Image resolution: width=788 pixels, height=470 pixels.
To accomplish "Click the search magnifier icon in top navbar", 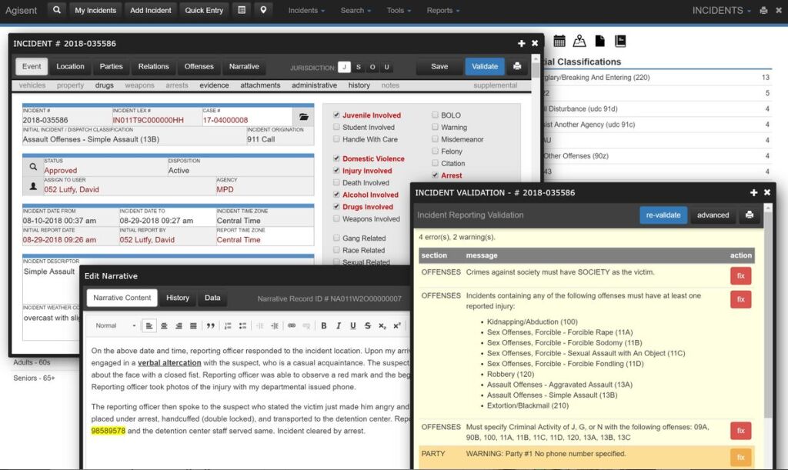I will coord(57,11).
